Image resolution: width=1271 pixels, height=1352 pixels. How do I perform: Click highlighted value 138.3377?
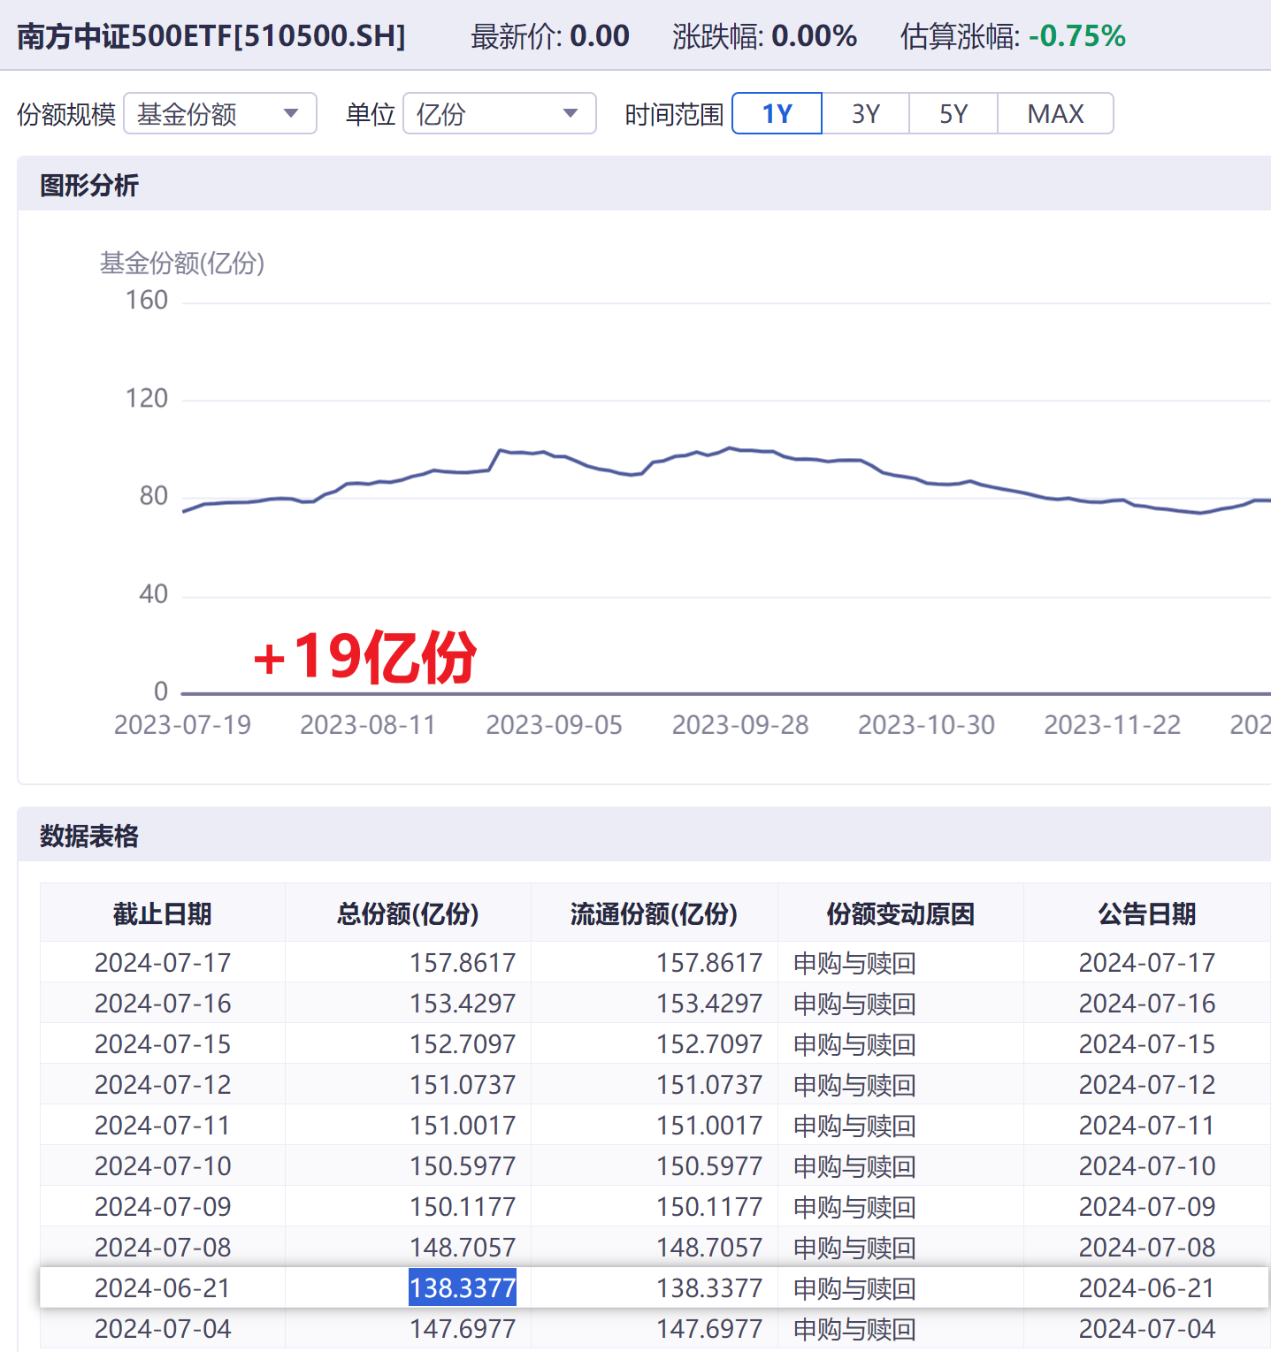(x=462, y=1288)
